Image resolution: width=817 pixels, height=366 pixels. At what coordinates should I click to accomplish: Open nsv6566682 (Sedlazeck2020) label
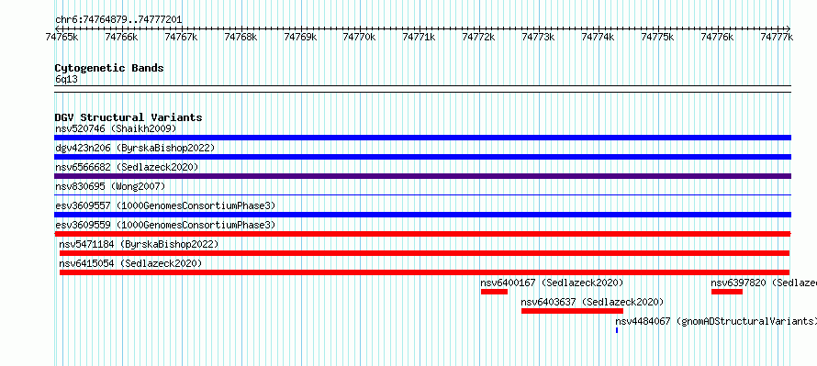pyautogui.click(x=127, y=167)
